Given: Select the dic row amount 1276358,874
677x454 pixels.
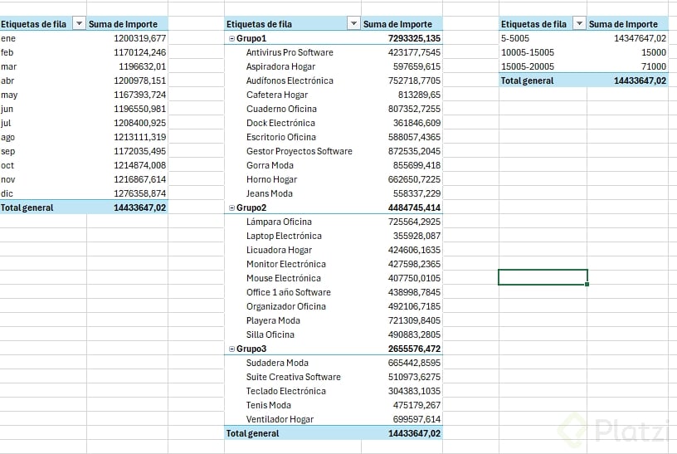Looking at the screenshot, I should tap(140, 193).
